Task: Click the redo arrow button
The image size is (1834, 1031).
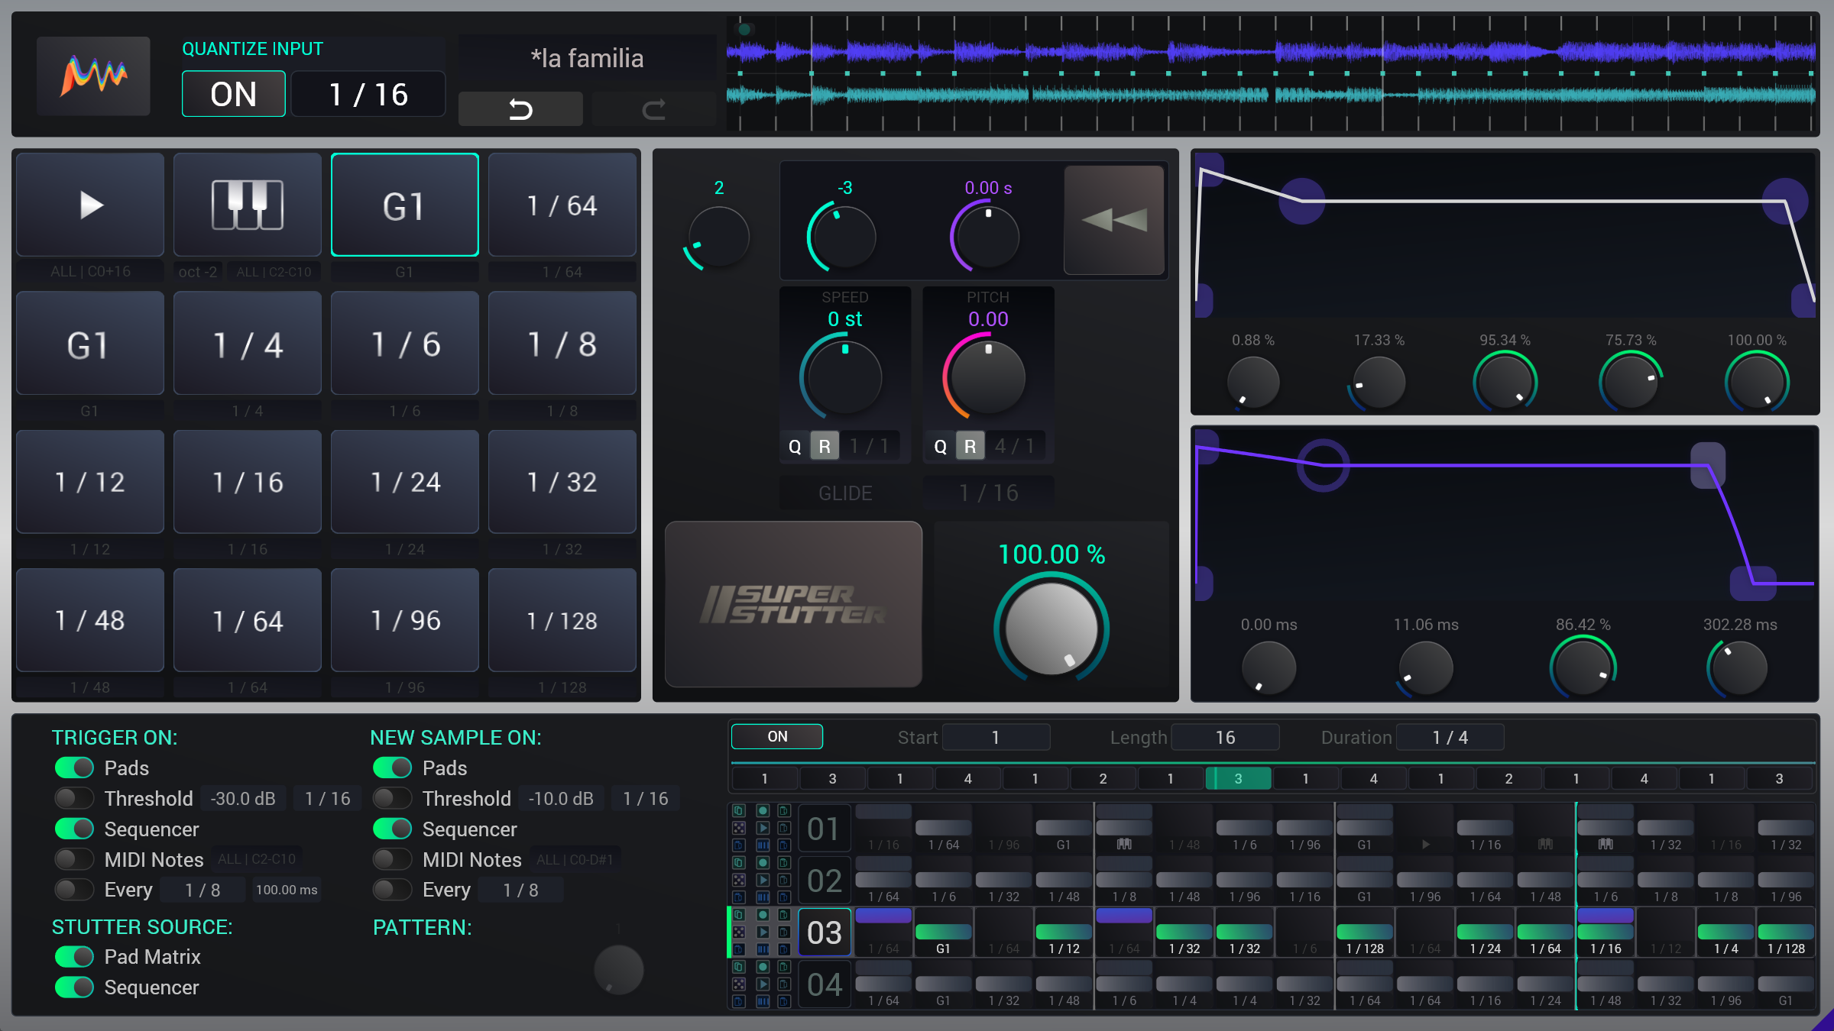Action: pyautogui.click(x=653, y=109)
